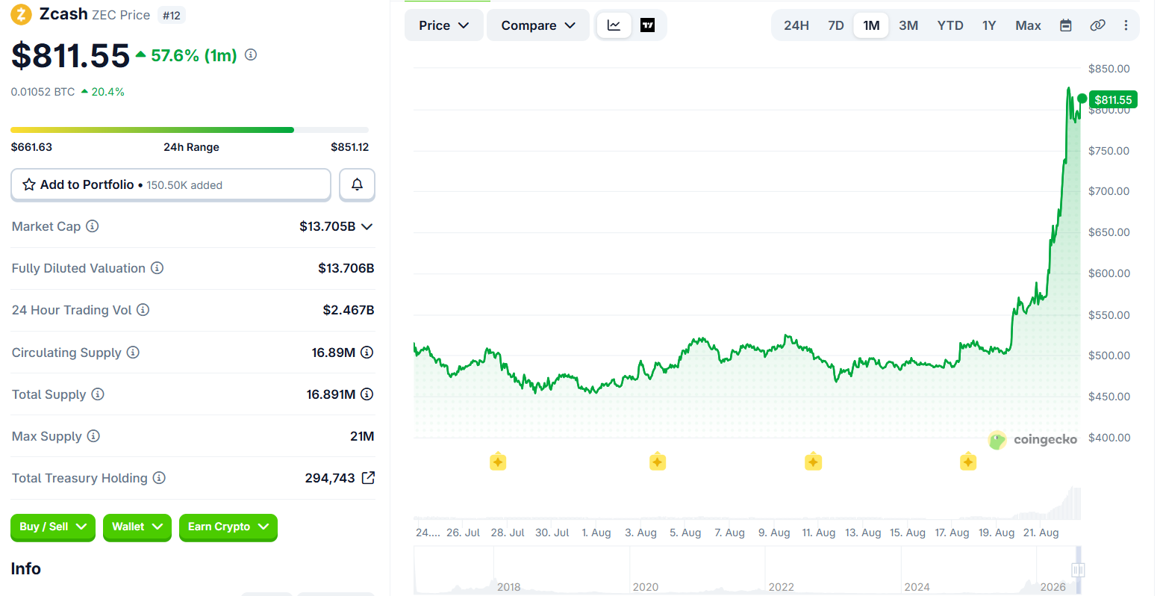Show Total Supply label info icon
Viewport: 1160px width, 596px height.
click(x=98, y=394)
